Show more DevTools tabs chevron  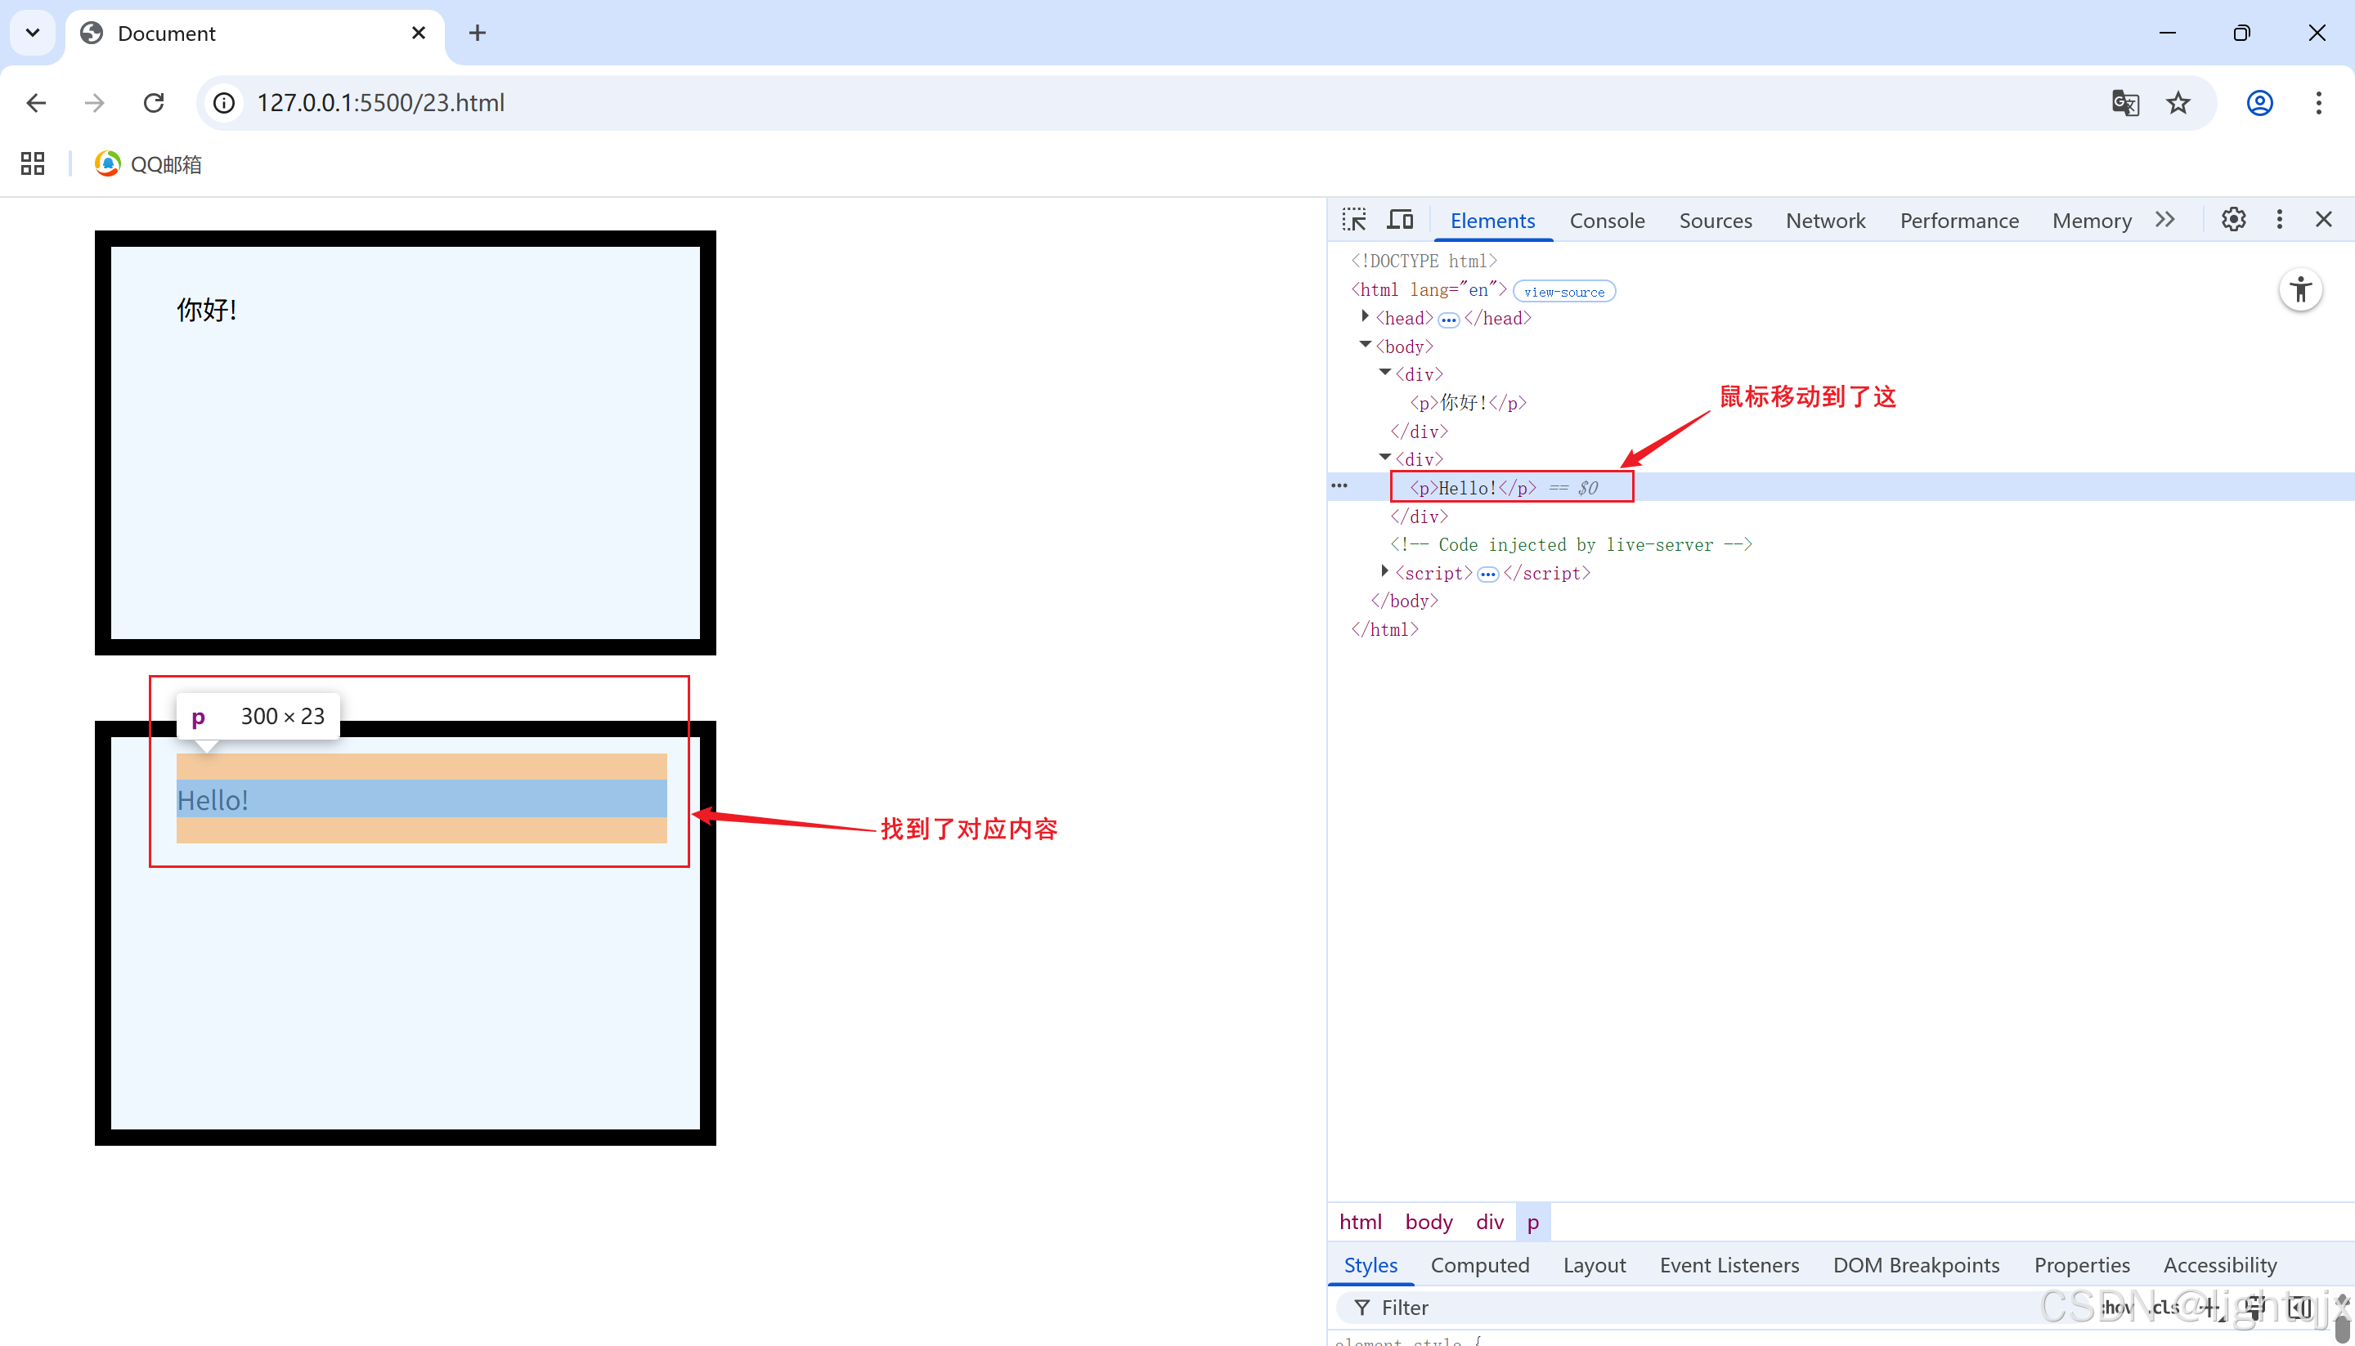[2164, 220]
